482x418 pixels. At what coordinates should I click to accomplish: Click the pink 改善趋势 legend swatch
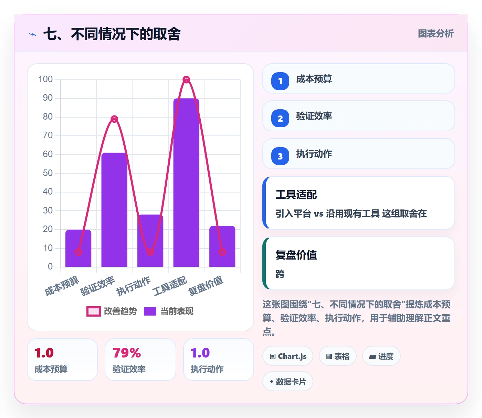[x=93, y=311]
